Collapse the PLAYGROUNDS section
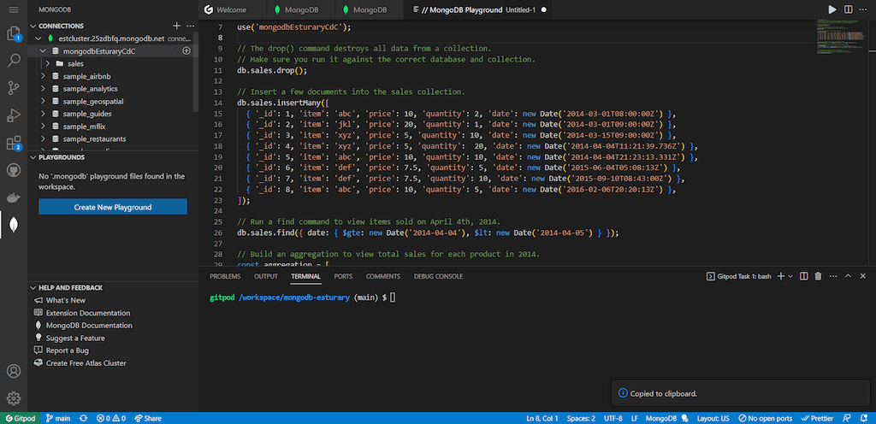Image resolution: width=876 pixels, height=424 pixels. pos(33,157)
